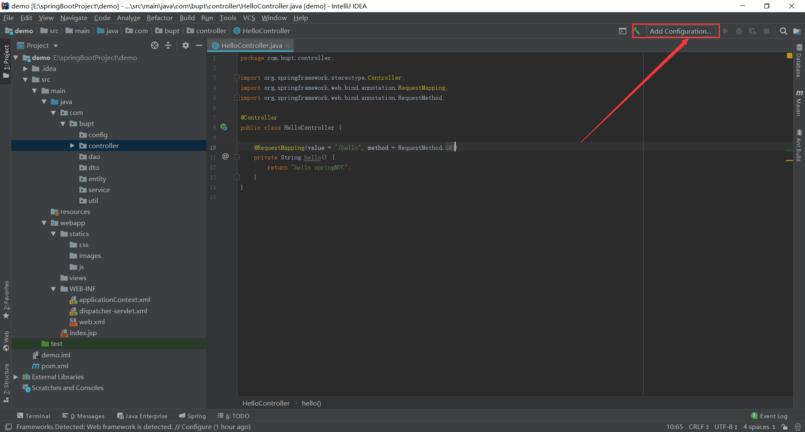Open the Favorites tool window
Image resolution: width=805 pixels, height=432 pixels.
6,299
